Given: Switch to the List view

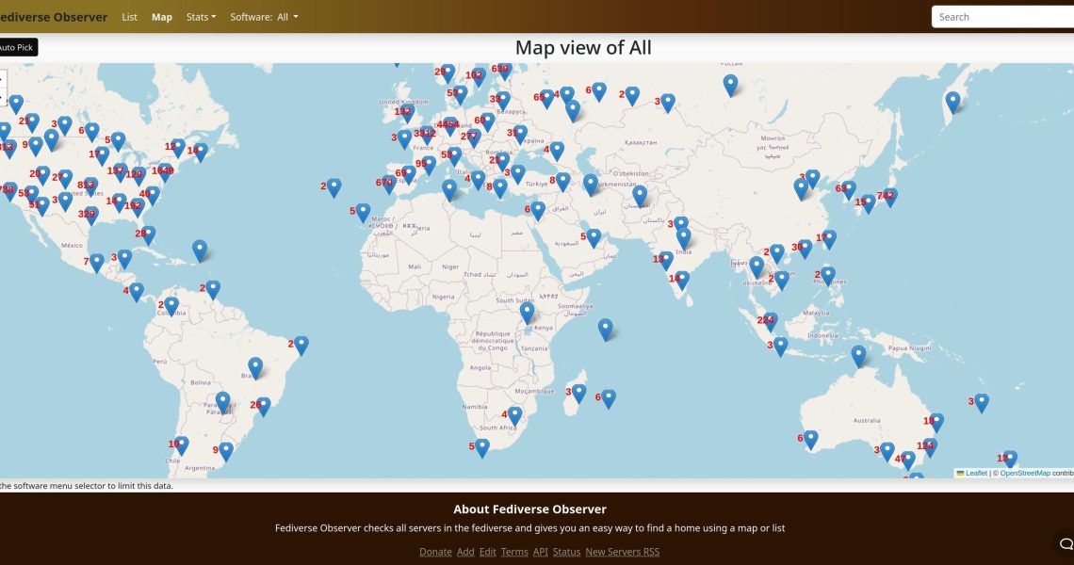Looking at the screenshot, I should coord(130,17).
